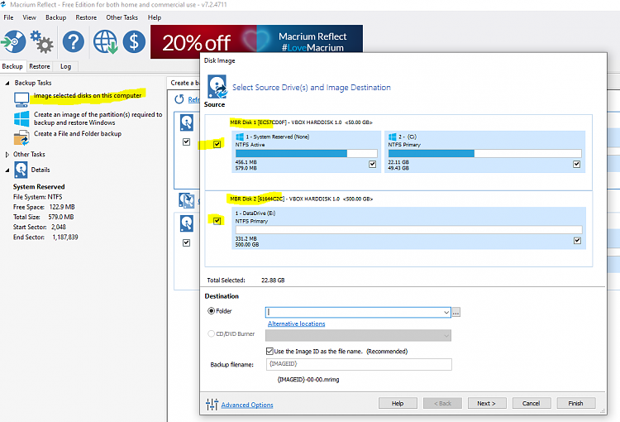Click the File and Folder backup icon

click(21, 137)
